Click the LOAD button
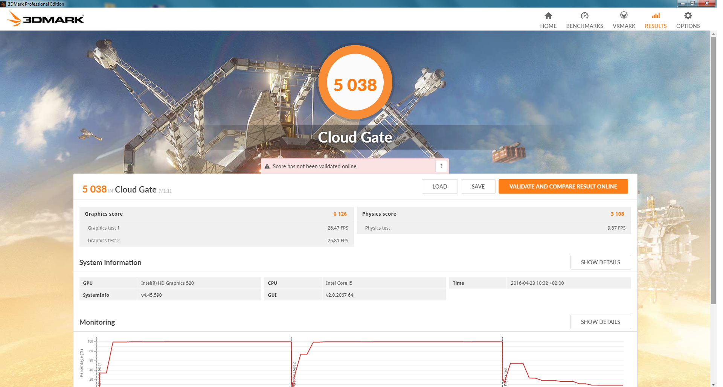The width and height of the screenshot is (723, 387). pos(439,186)
